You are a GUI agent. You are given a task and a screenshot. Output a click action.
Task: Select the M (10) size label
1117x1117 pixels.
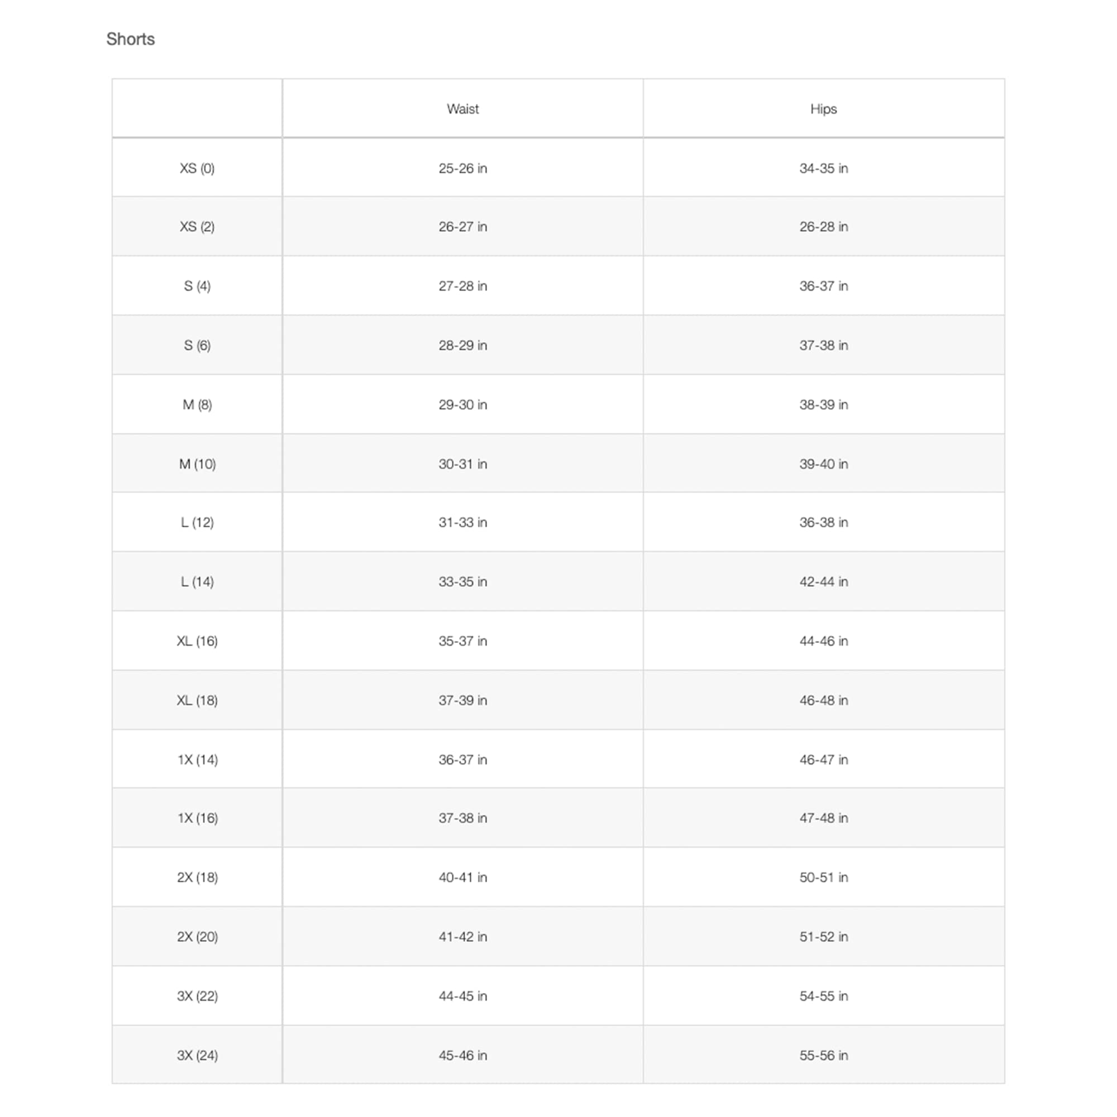coord(197,464)
